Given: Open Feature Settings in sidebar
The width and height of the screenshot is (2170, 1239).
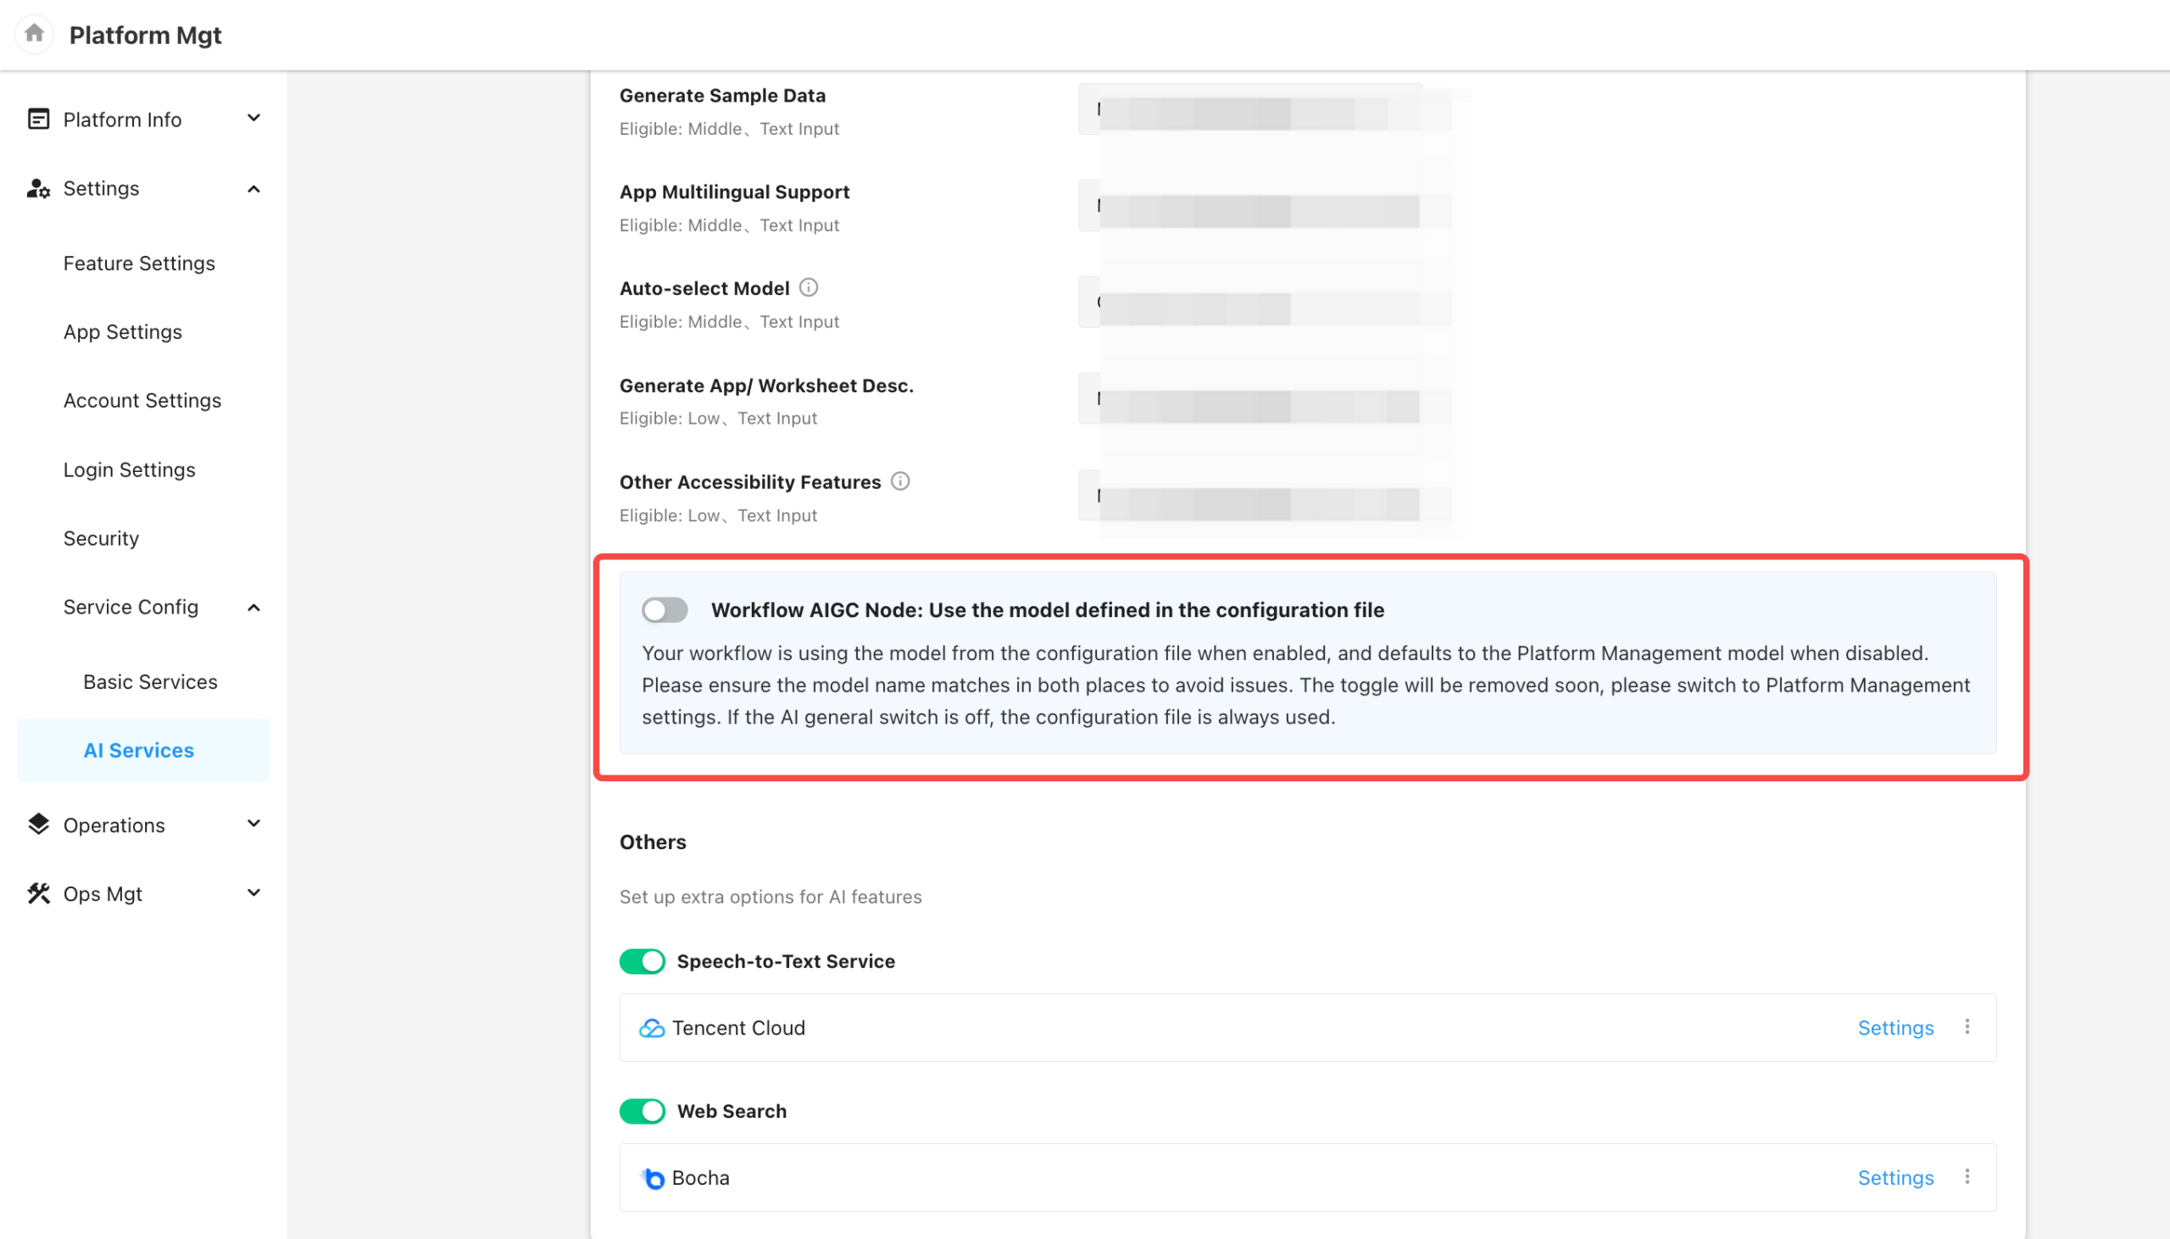Looking at the screenshot, I should [139, 263].
